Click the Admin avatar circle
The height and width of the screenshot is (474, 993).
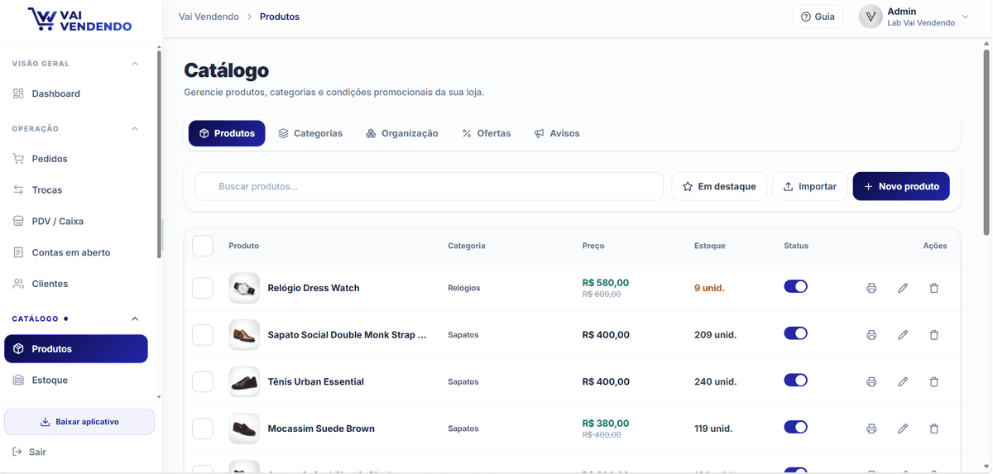pos(871,17)
